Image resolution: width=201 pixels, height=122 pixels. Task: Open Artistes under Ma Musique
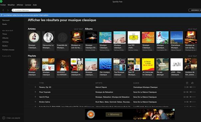tap(5, 42)
